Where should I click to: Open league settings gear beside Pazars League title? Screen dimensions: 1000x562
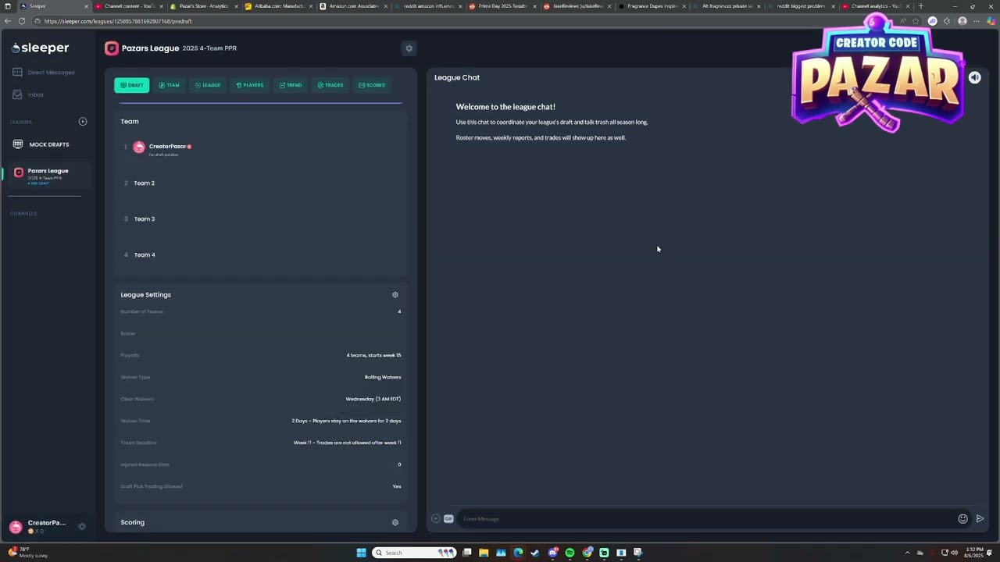coord(409,48)
